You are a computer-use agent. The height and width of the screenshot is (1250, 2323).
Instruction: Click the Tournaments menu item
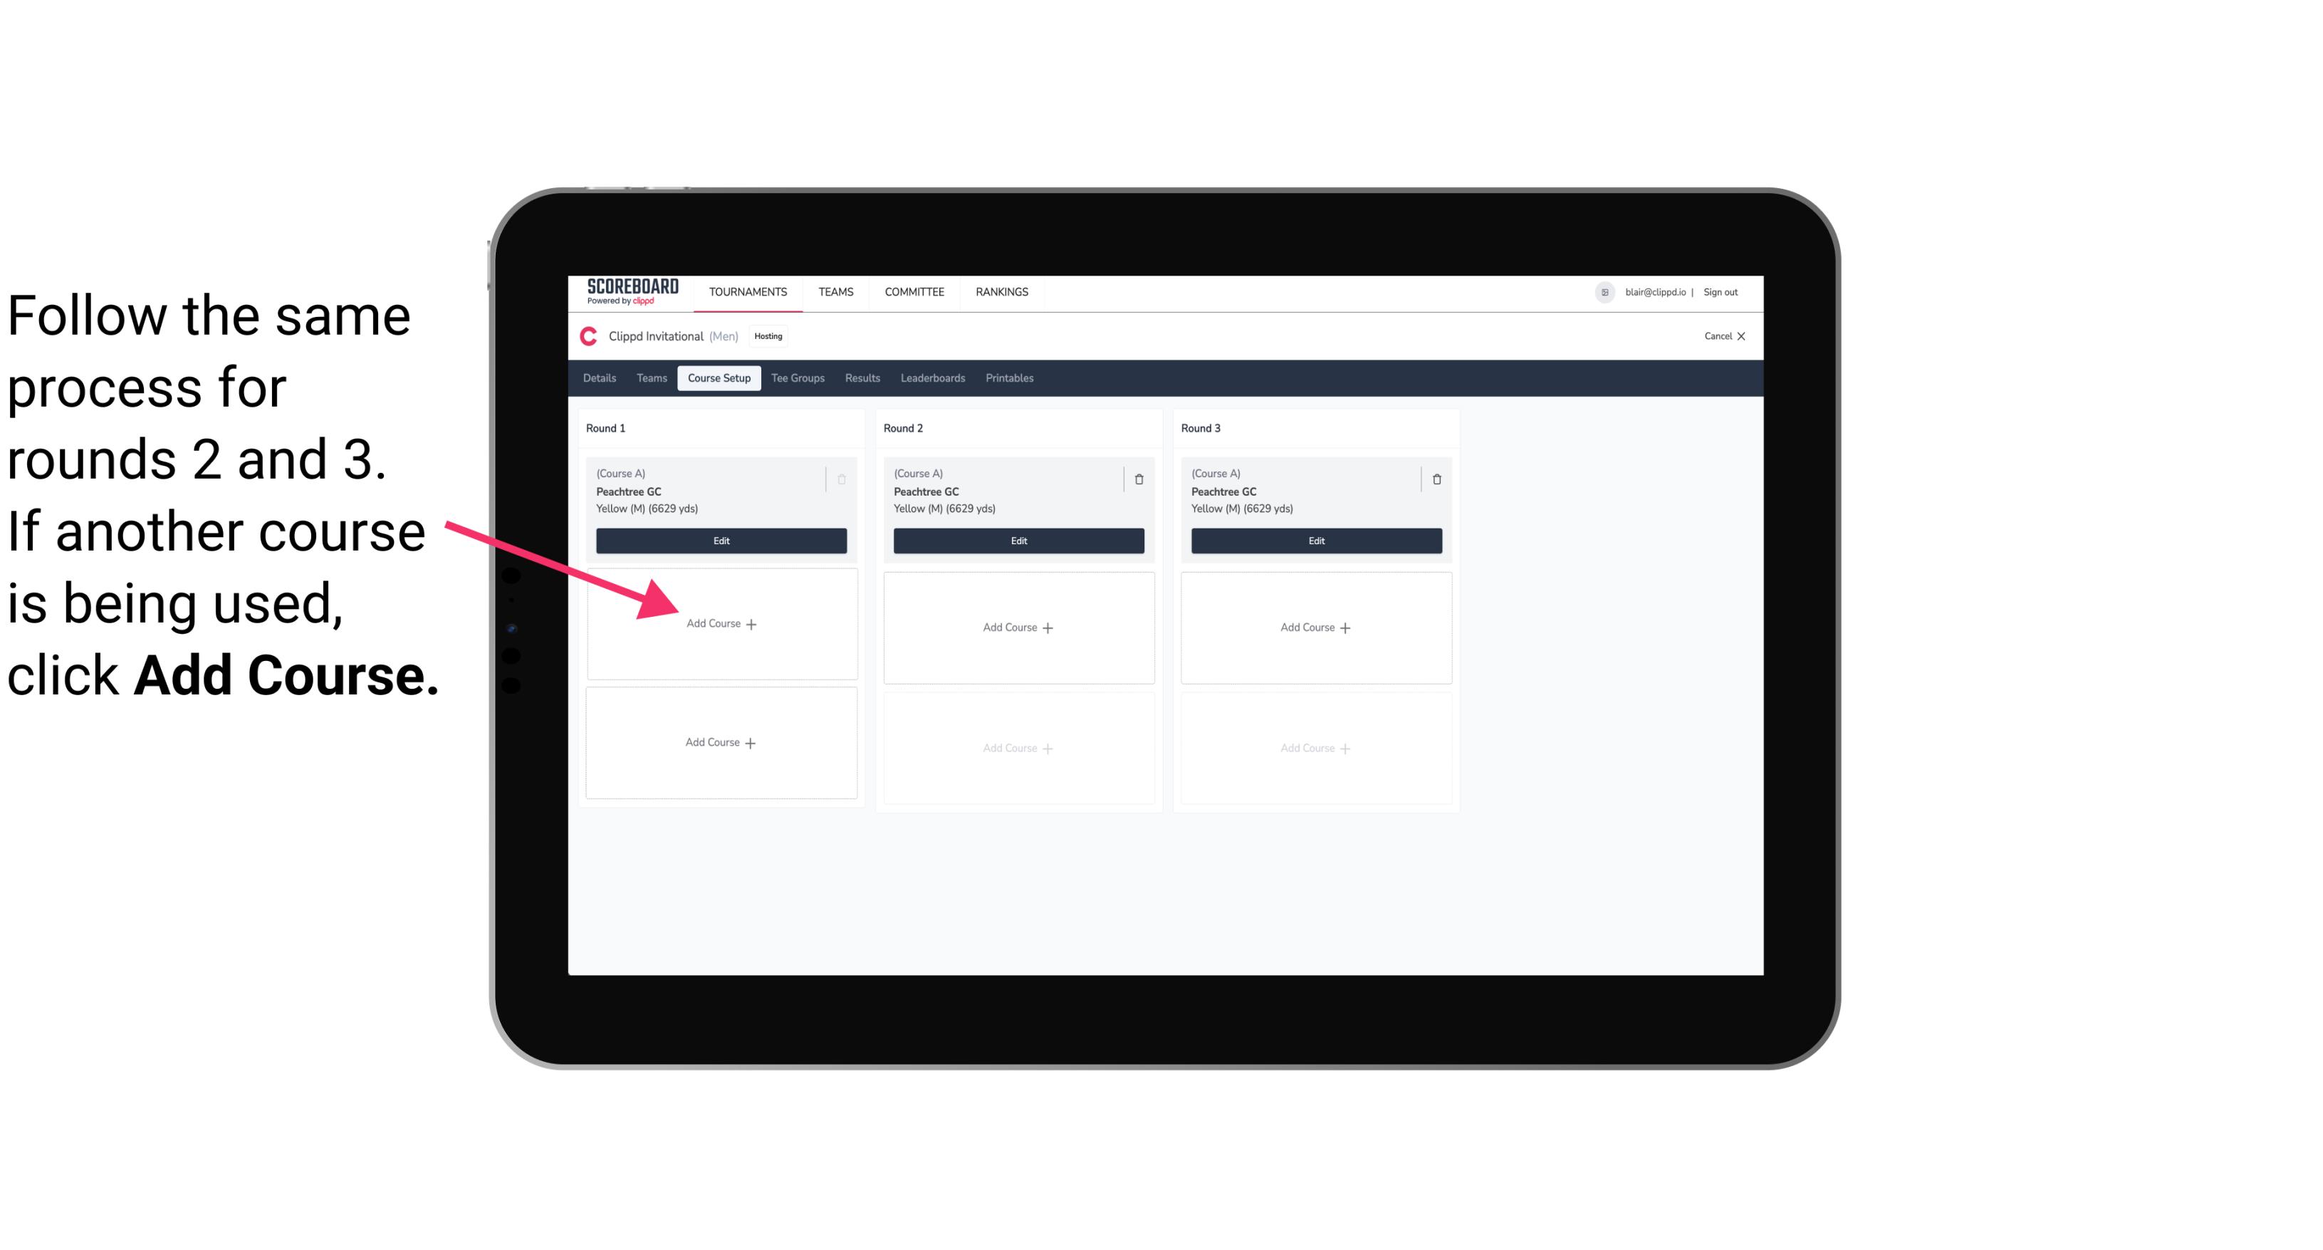click(x=748, y=291)
